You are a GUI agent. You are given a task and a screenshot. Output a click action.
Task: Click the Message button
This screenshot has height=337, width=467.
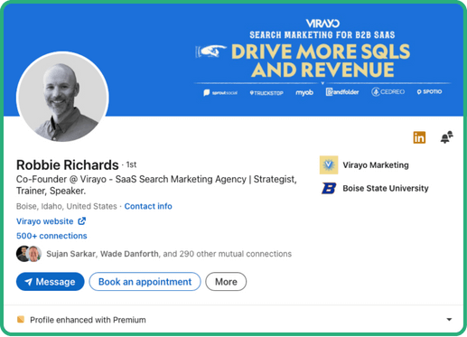[x=51, y=282]
